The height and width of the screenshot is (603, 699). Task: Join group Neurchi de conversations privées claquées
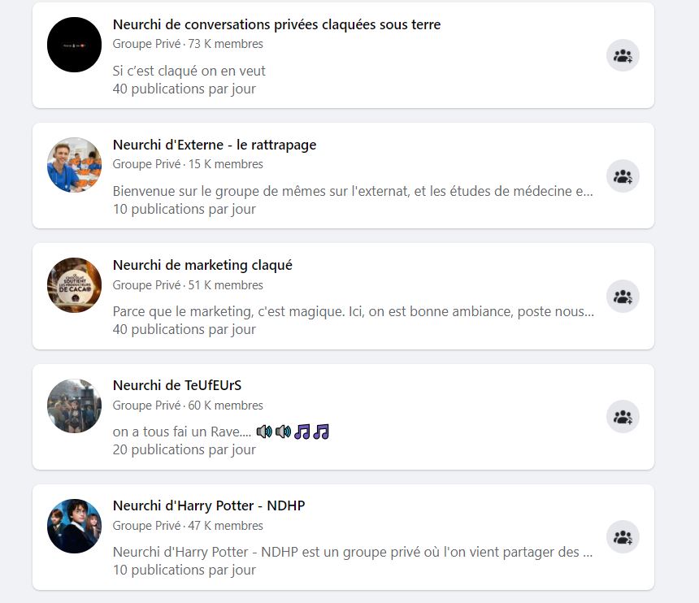[623, 56]
